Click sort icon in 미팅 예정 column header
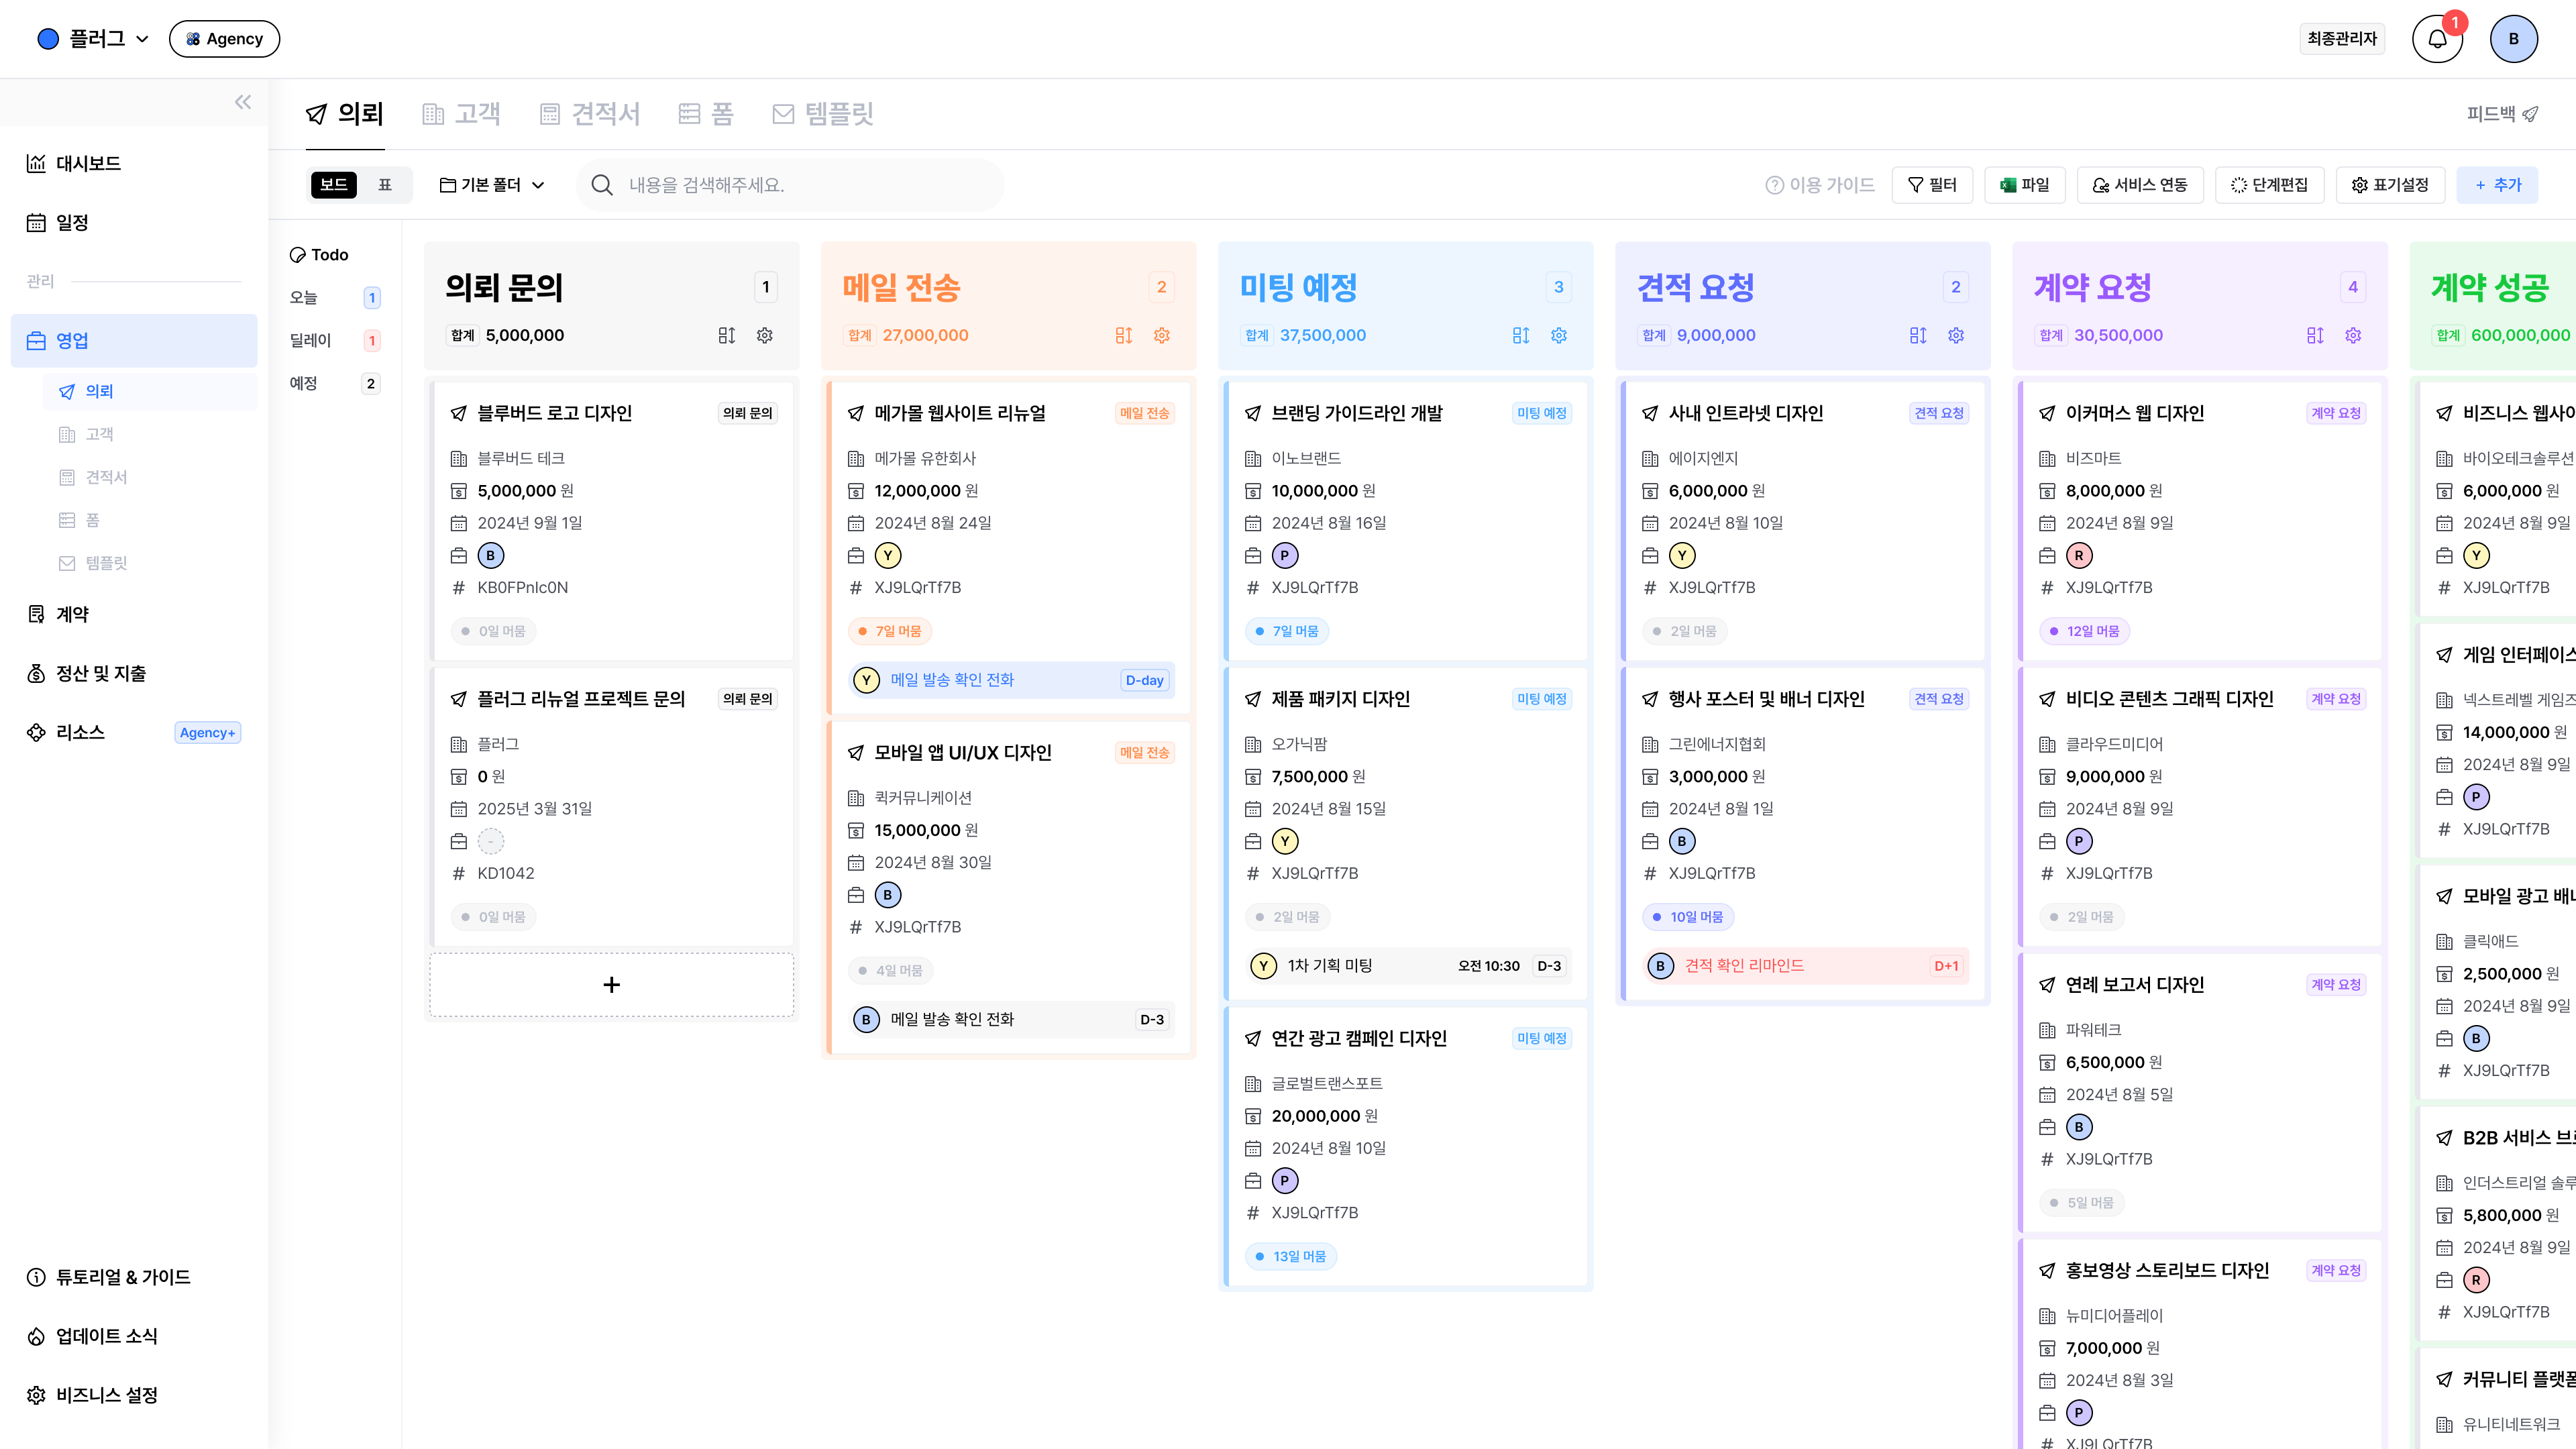Viewport: 2576px width, 1449px height. click(x=1521, y=336)
